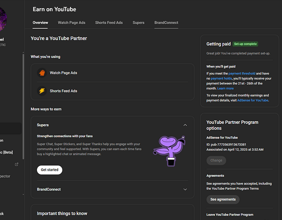Click the Learn more link
The image size is (282, 220).
(225, 89)
